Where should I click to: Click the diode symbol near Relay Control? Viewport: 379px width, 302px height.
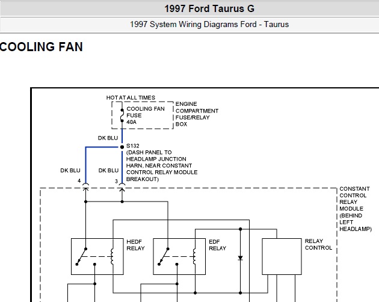click(x=240, y=258)
